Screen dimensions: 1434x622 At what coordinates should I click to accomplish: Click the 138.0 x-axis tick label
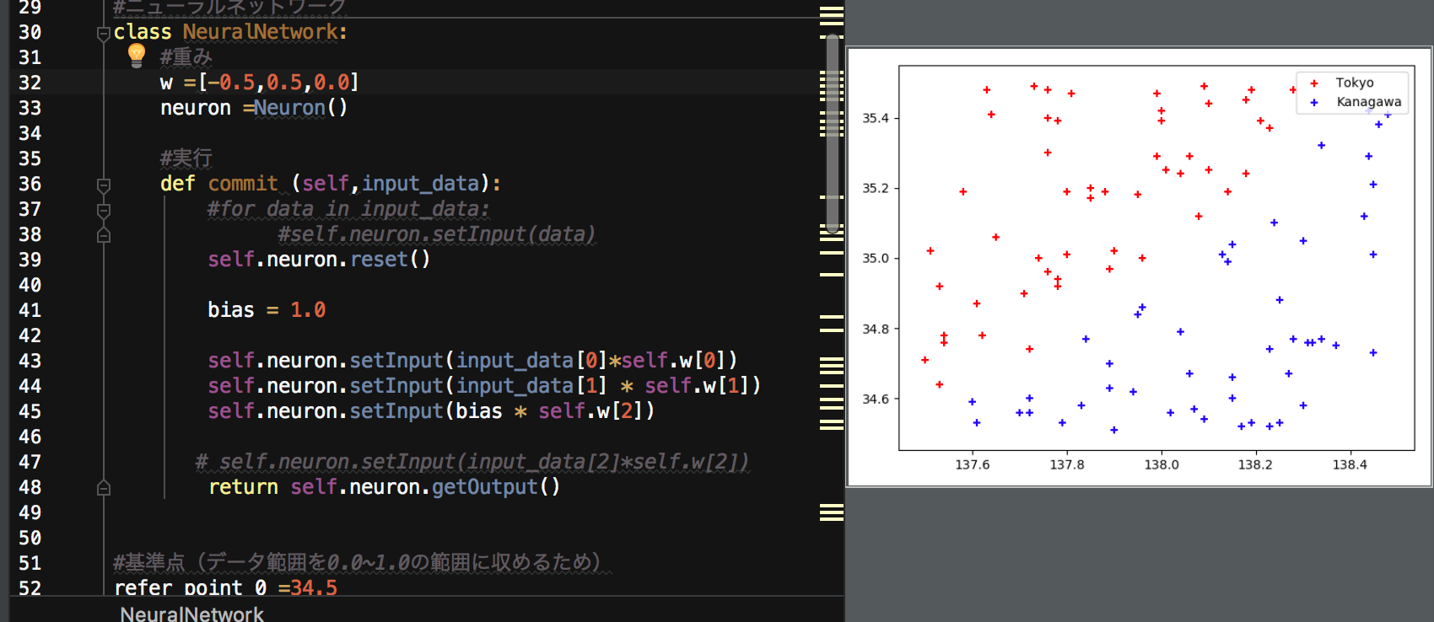point(1162,464)
